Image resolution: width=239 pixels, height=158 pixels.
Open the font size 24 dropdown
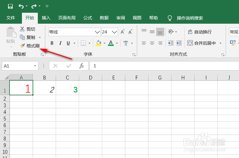point(114,32)
